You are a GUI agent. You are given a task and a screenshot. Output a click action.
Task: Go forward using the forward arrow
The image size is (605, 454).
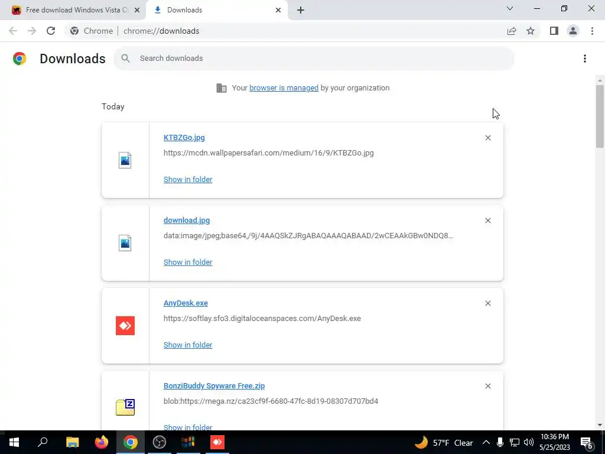click(x=32, y=31)
